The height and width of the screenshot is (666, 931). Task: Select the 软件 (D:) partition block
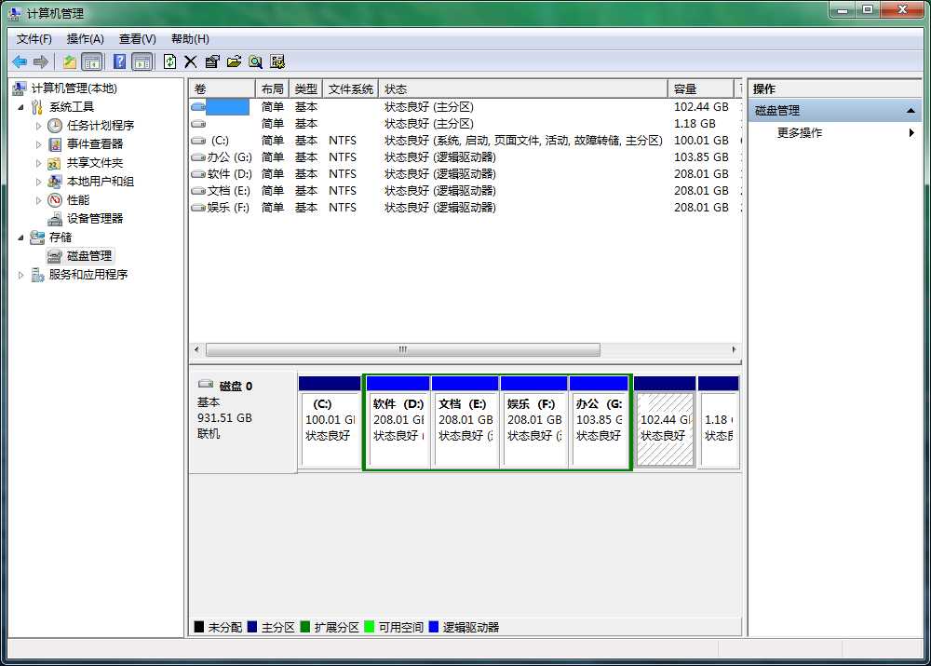click(398, 422)
